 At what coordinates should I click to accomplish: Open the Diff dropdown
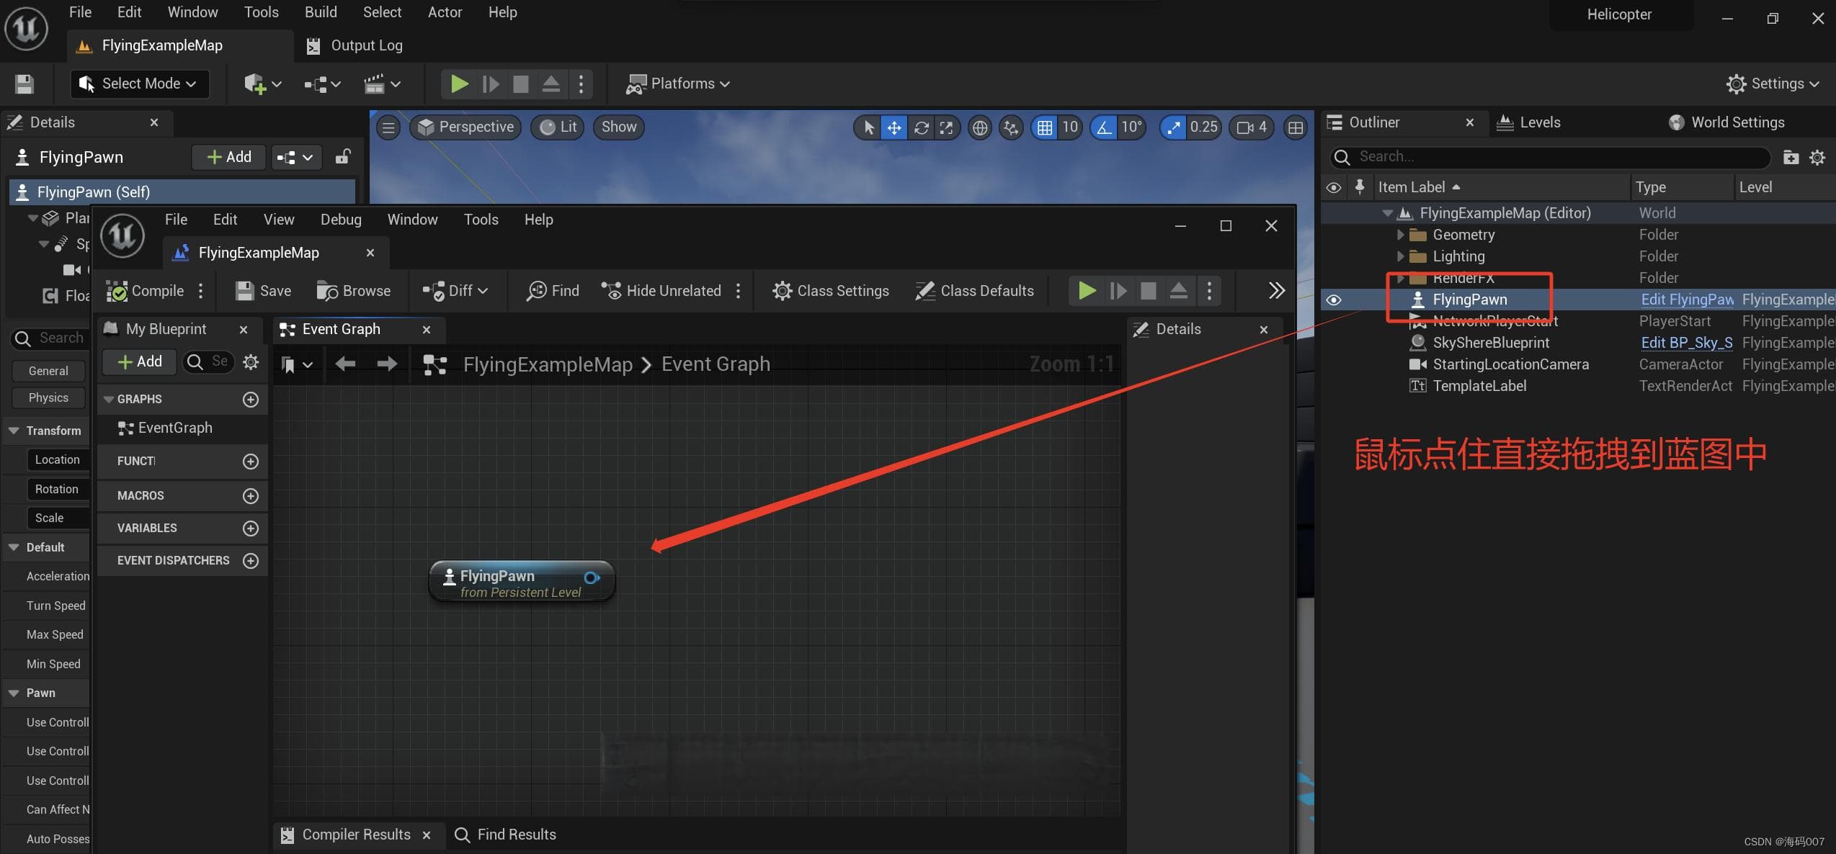(455, 291)
